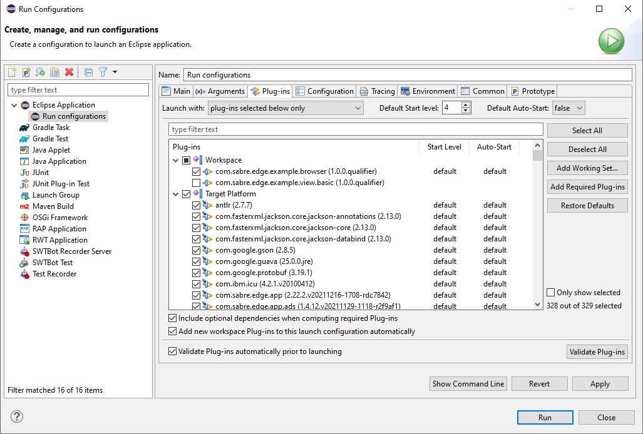Click the JUnit icon in the configuration tree
Viewport: 643px width, 434px height.
pyautogui.click(x=24, y=173)
